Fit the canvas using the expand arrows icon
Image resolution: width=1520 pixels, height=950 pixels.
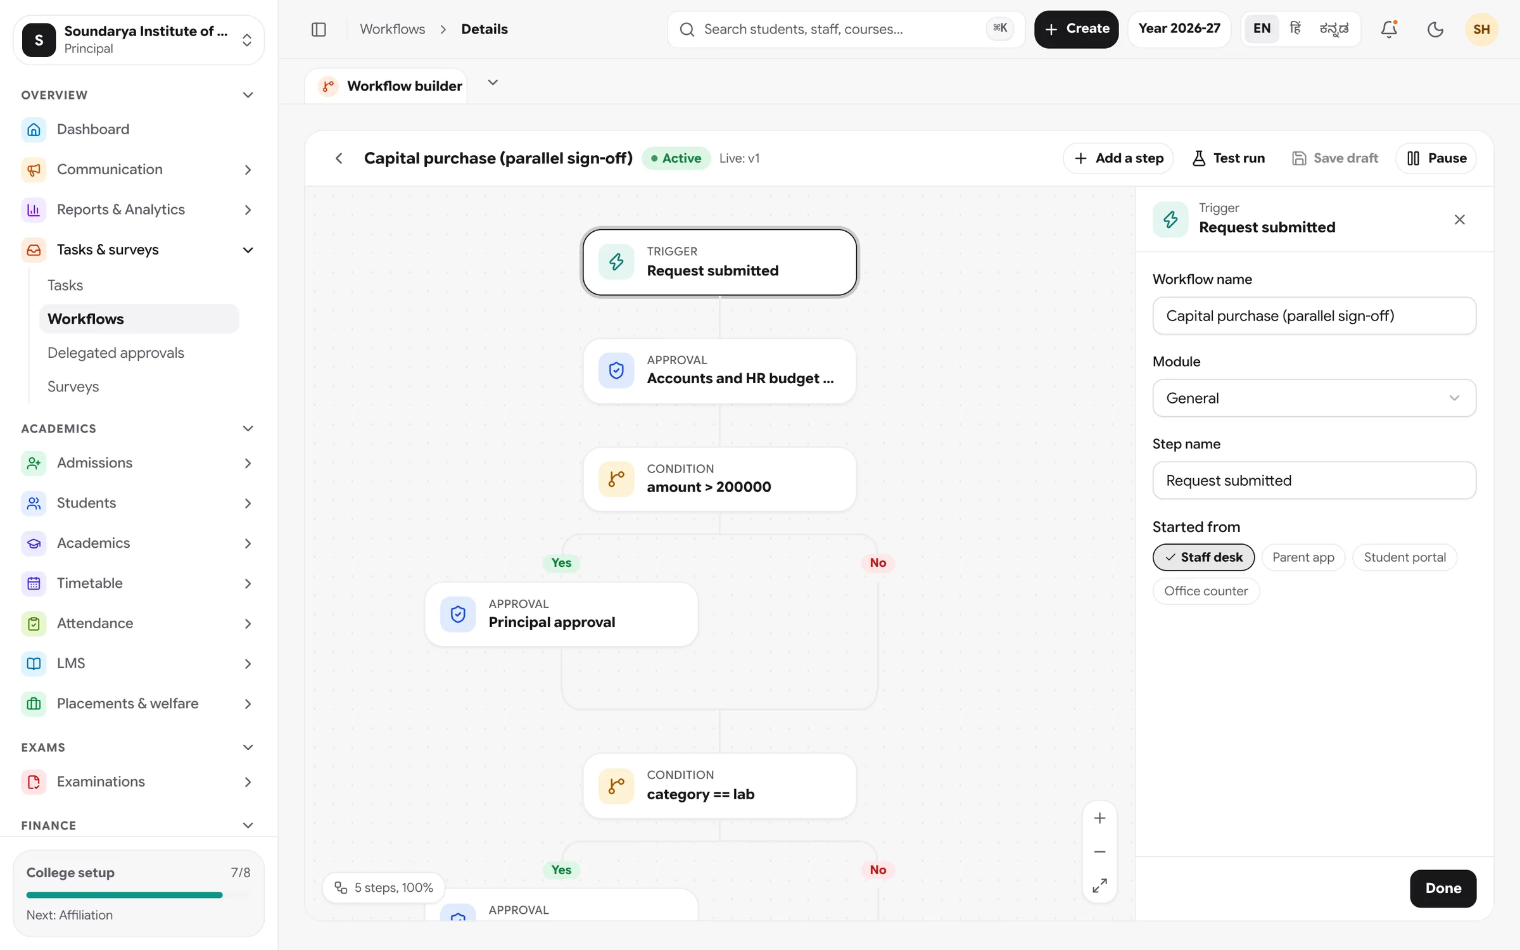pyautogui.click(x=1099, y=885)
